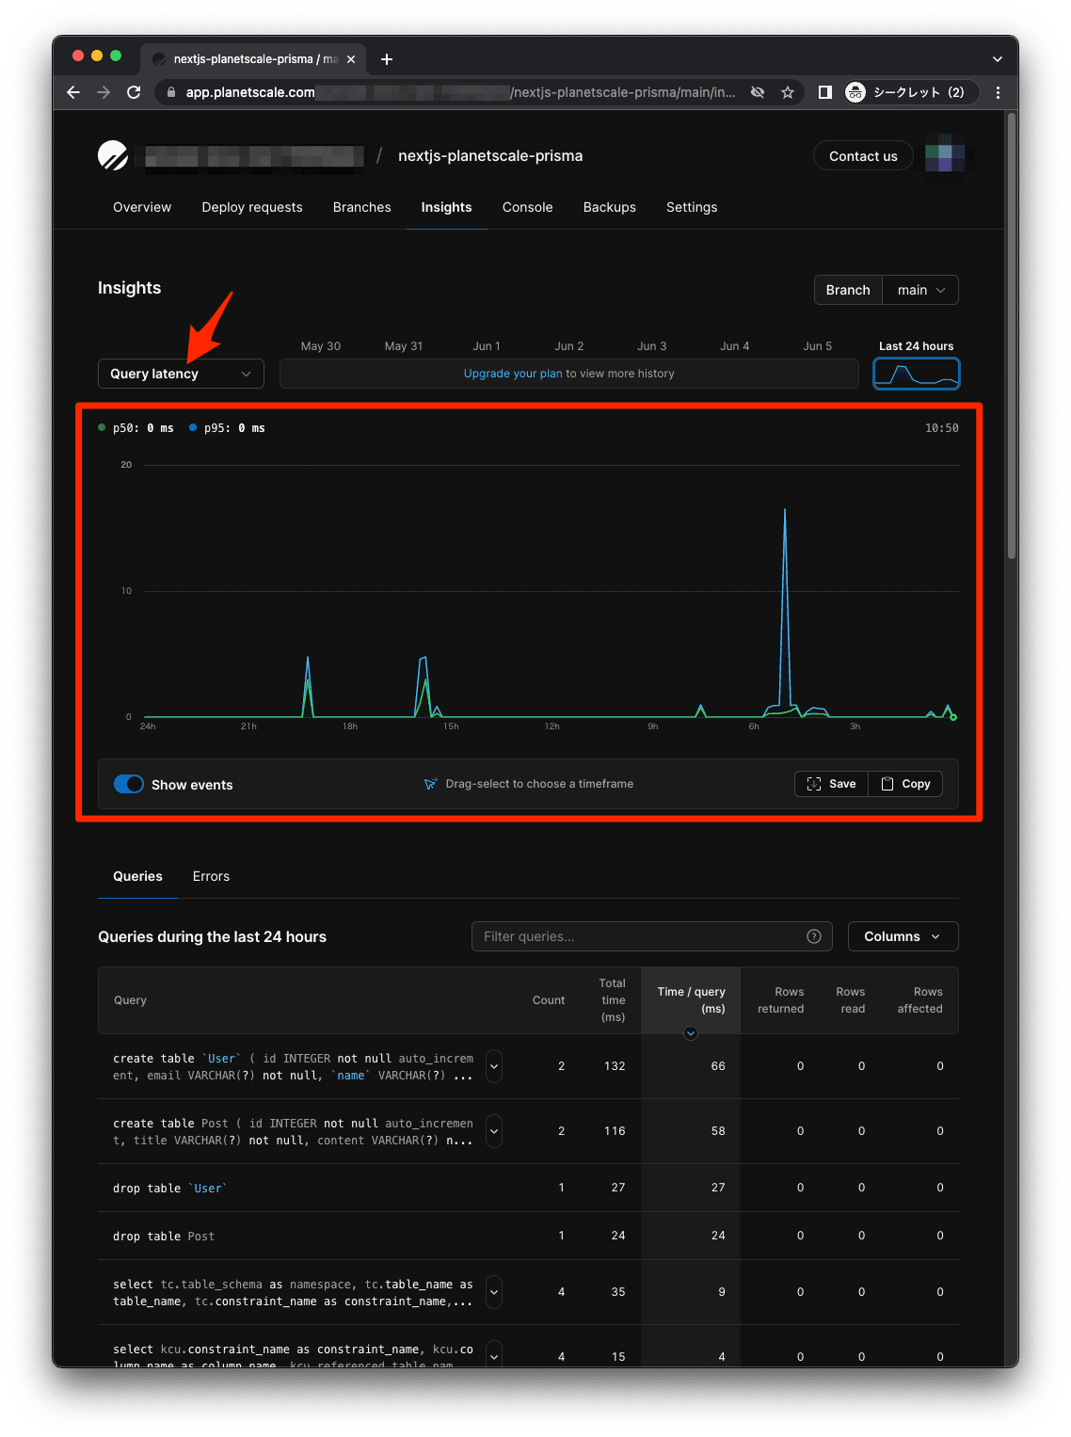Copy the latency chart
1071x1437 pixels.
tap(905, 784)
